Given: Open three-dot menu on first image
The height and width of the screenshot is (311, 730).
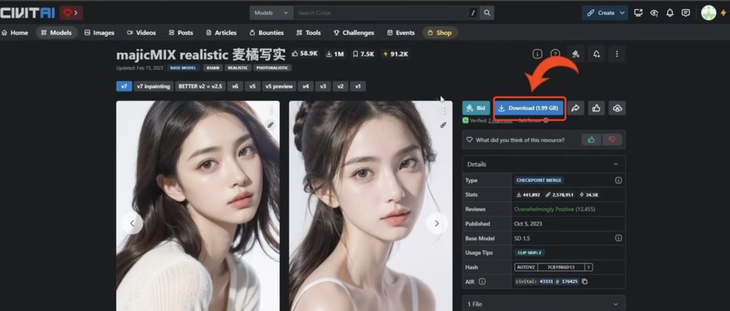Looking at the screenshot, I should click(x=270, y=110).
